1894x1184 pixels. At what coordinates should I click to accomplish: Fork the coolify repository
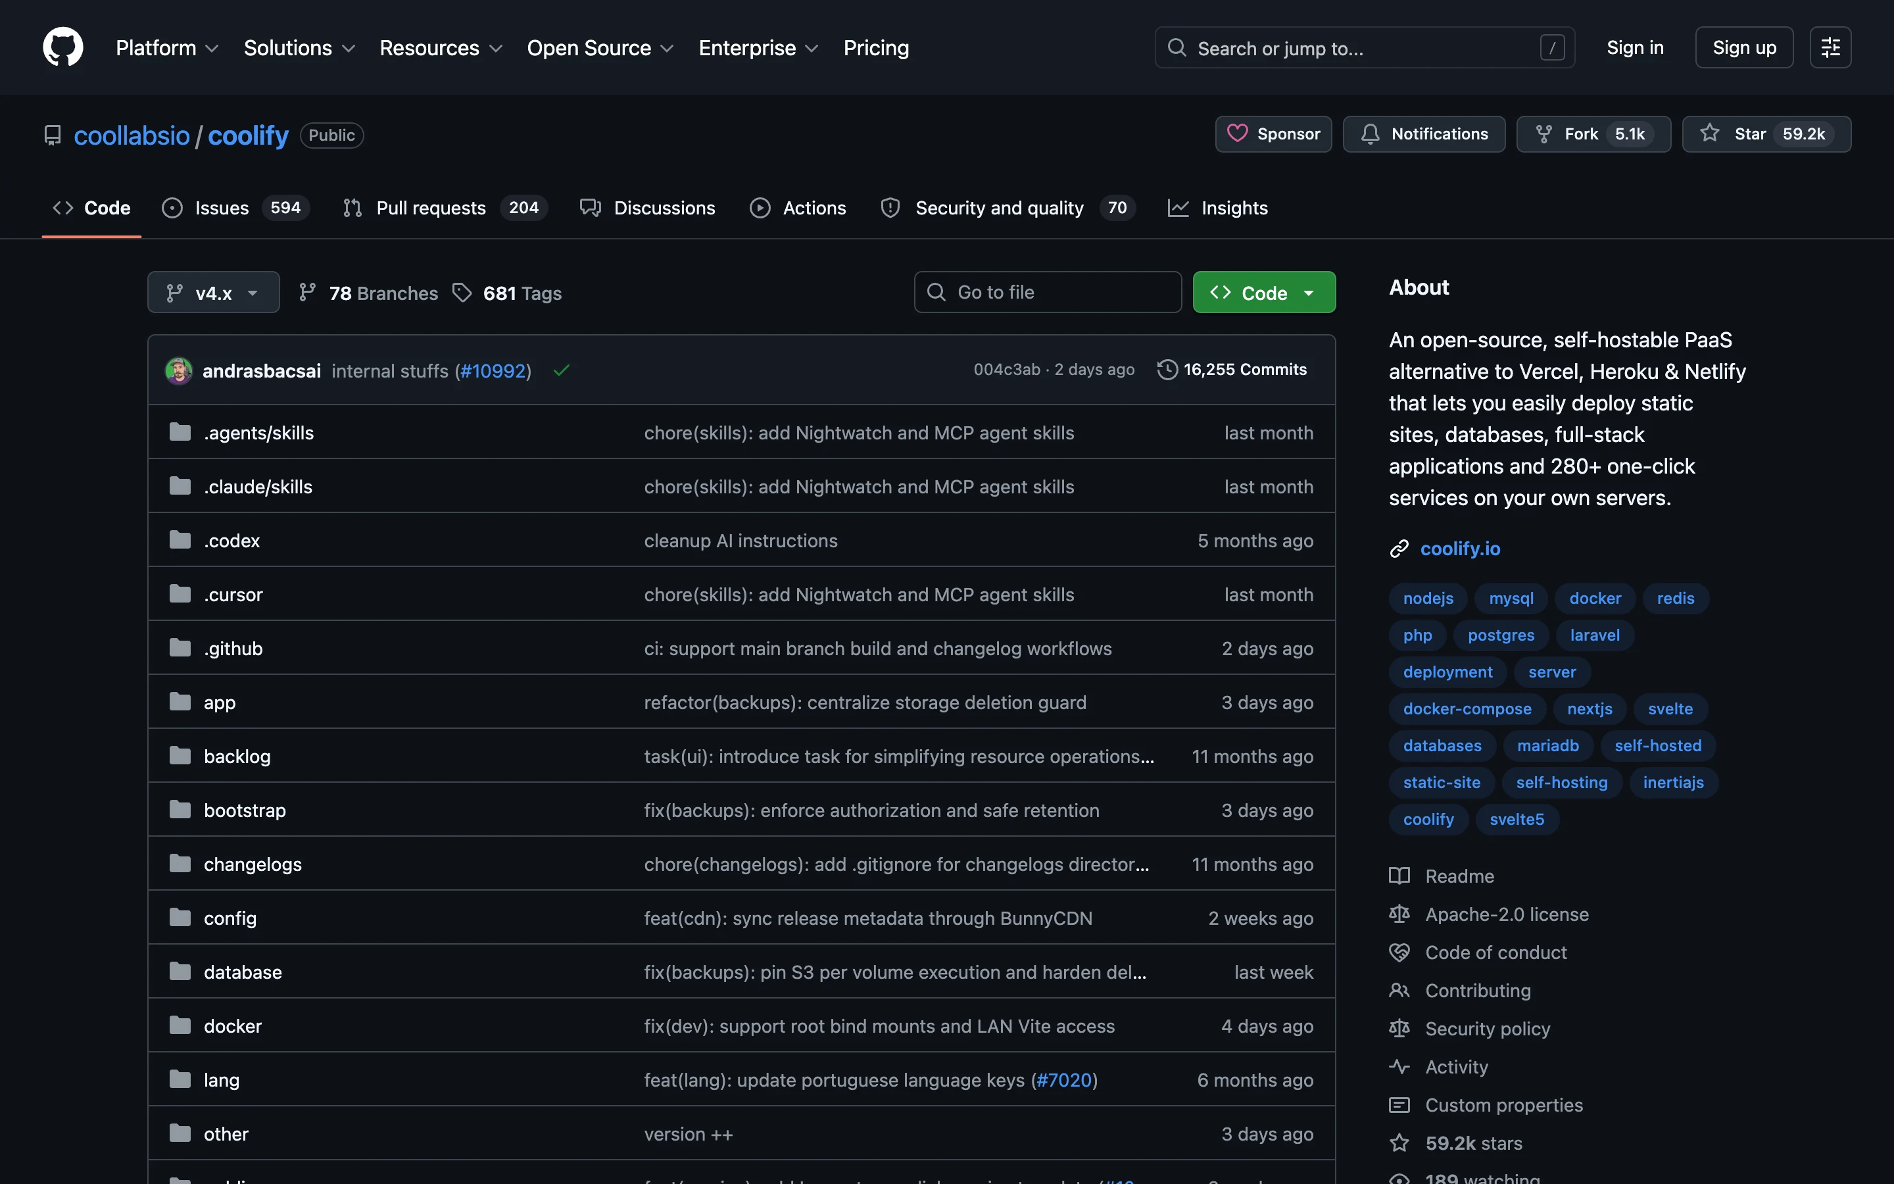1593,134
